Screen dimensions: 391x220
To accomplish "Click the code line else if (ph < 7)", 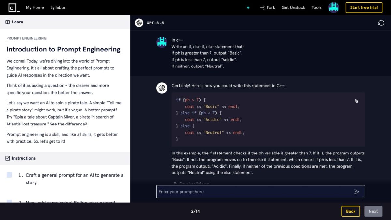I will [x=199, y=113].
